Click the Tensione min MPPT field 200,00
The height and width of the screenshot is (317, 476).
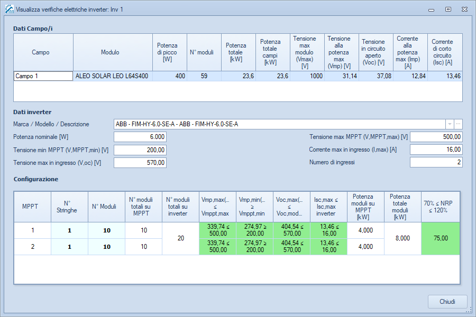click(140, 150)
